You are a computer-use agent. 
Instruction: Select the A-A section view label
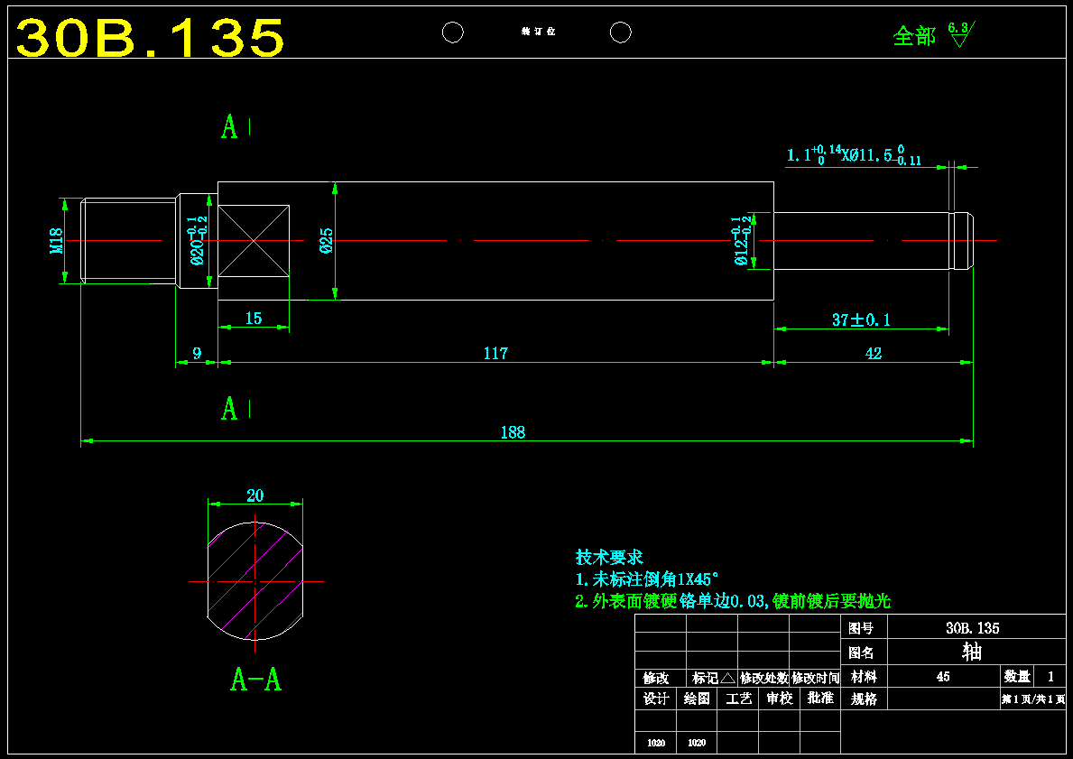pyautogui.click(x=256, y=679)
